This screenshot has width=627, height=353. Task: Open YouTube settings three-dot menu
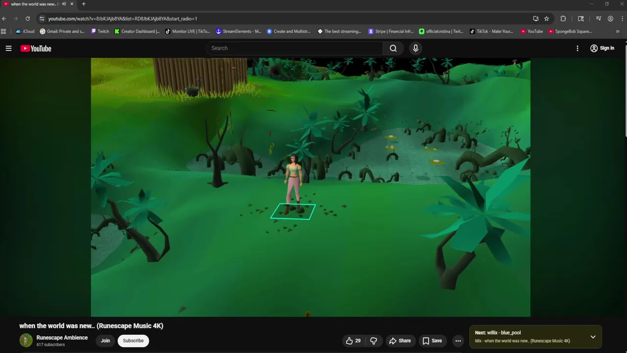pos(578,48)
